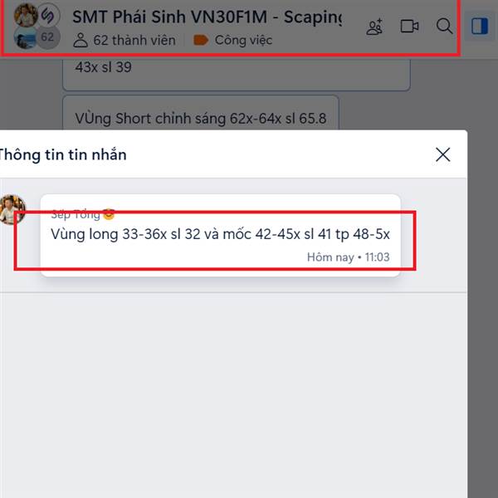Open message search with magnifier icon
This screenshot has height=498, width=498.
click(x=444, y=26)
